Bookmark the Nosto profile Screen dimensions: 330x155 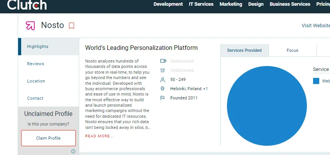pyautogui.click(x=72, y=26)
